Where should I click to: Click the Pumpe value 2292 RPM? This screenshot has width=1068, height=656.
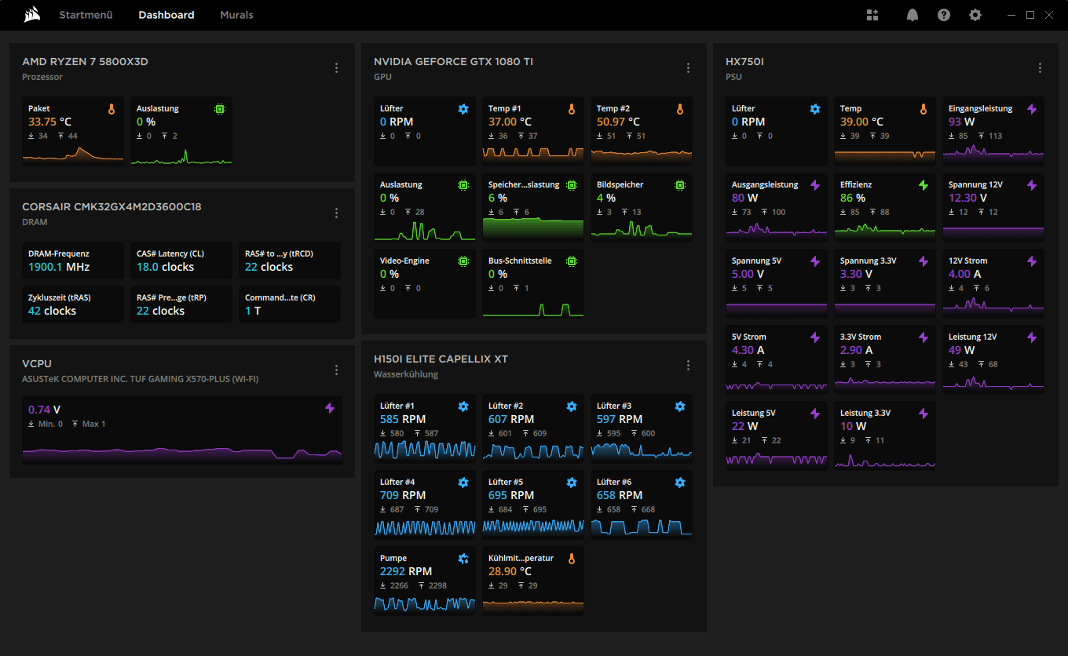coord(406,571)
